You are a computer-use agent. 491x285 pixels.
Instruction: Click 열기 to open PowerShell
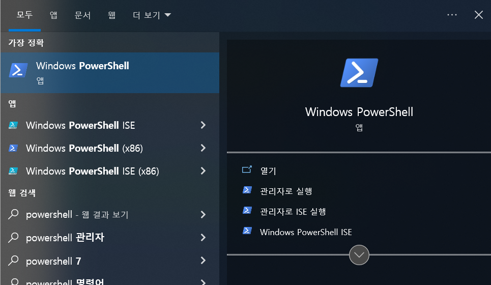pyautogui.click(x=268, y=170)
